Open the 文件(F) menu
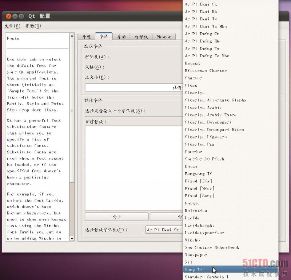Image resolution: width=291 pixels, height=280 pixels. tap(12, 26)
